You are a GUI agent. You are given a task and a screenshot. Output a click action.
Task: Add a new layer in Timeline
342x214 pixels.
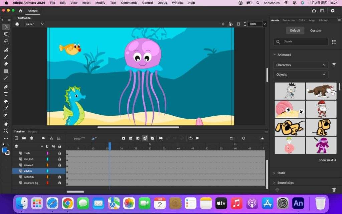(16, 138)
